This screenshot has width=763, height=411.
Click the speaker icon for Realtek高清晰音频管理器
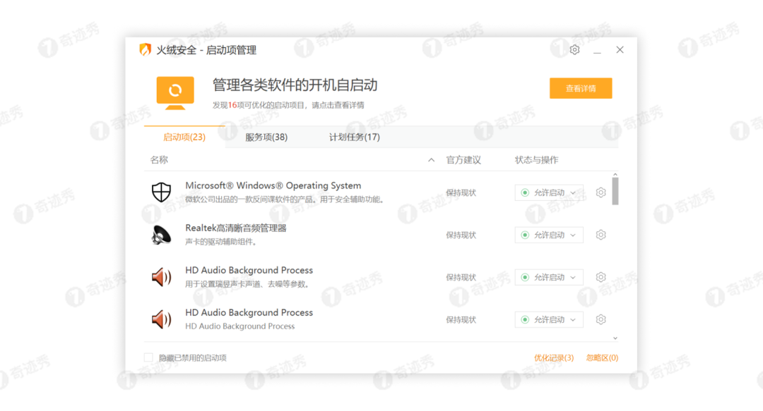click(161, 235)
